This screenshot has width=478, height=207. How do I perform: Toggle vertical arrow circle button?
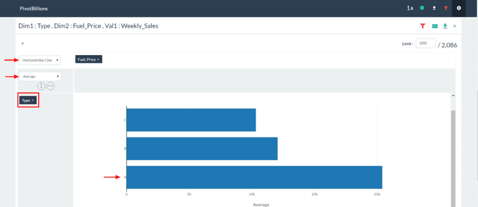point(41,87)
